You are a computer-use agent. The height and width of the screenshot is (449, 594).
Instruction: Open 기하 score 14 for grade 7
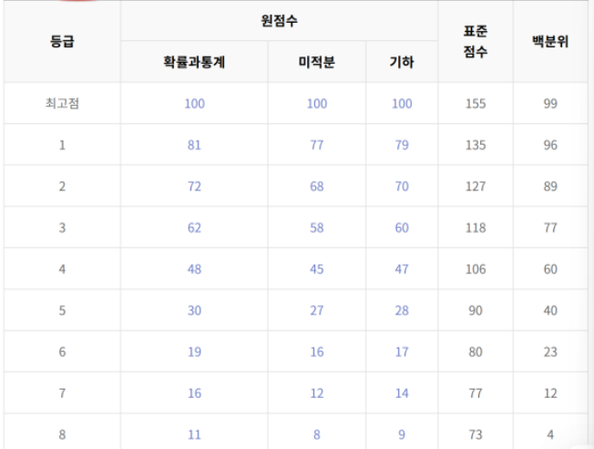402,393
